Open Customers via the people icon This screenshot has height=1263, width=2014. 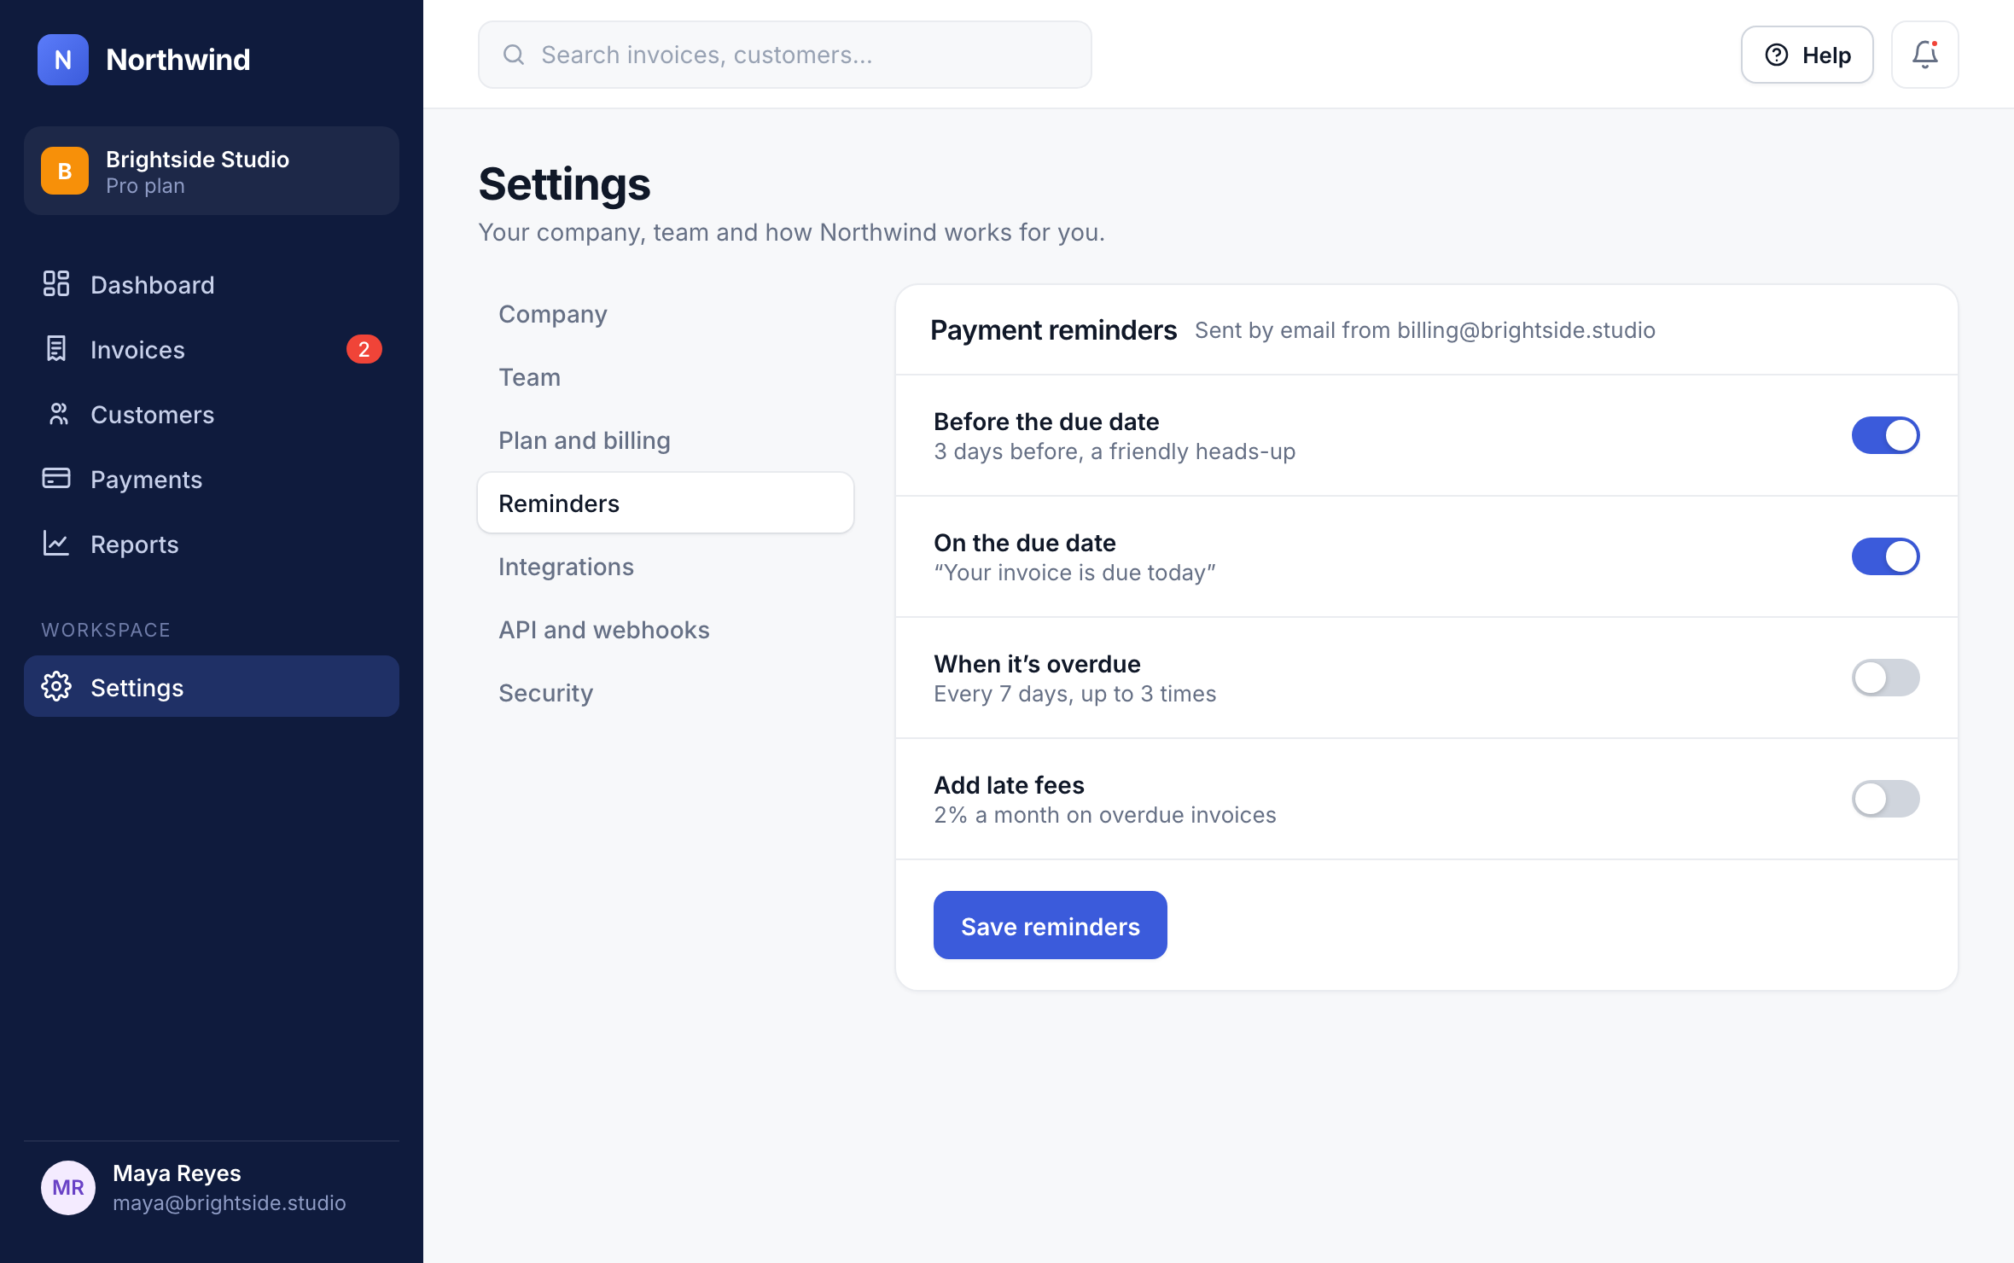tap(56, 414)
